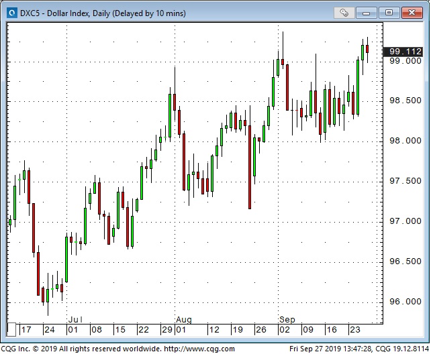The width and height of the screenshot is (431, 354).
Task: Click the last red candlestick near 99.112
Action: click(367, 49)
